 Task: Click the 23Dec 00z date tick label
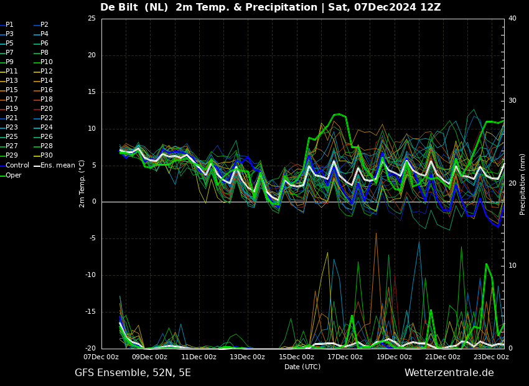pos(491,357)
